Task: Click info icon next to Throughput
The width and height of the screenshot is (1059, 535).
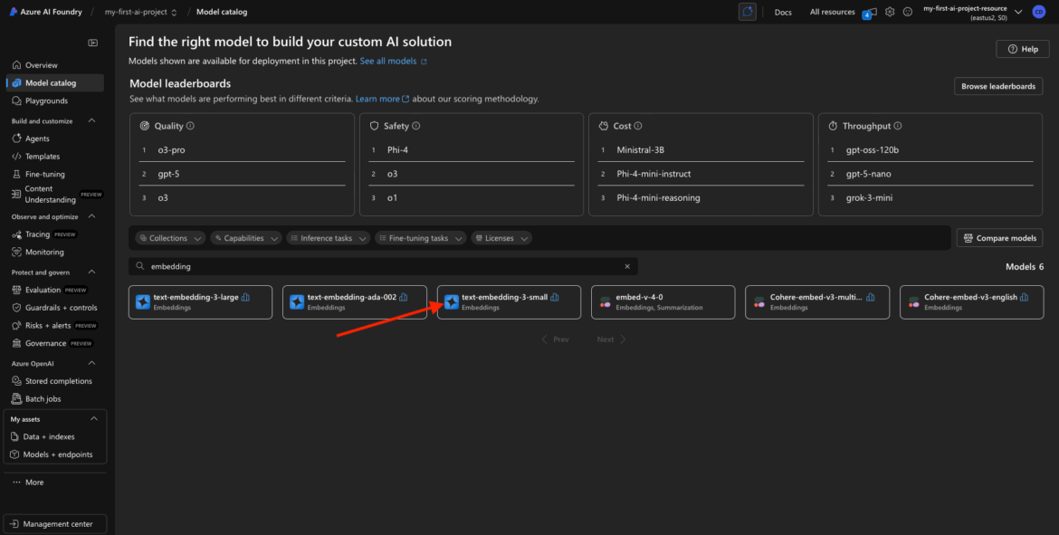Action: (x=898, y=126)
